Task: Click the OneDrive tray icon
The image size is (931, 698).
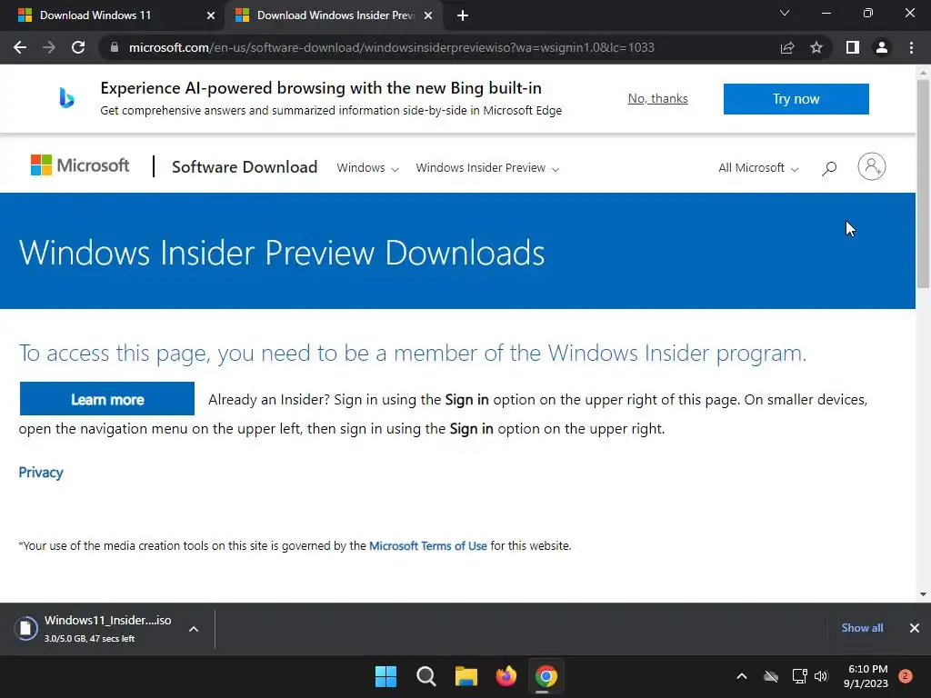Action: (x=771, y=676)
